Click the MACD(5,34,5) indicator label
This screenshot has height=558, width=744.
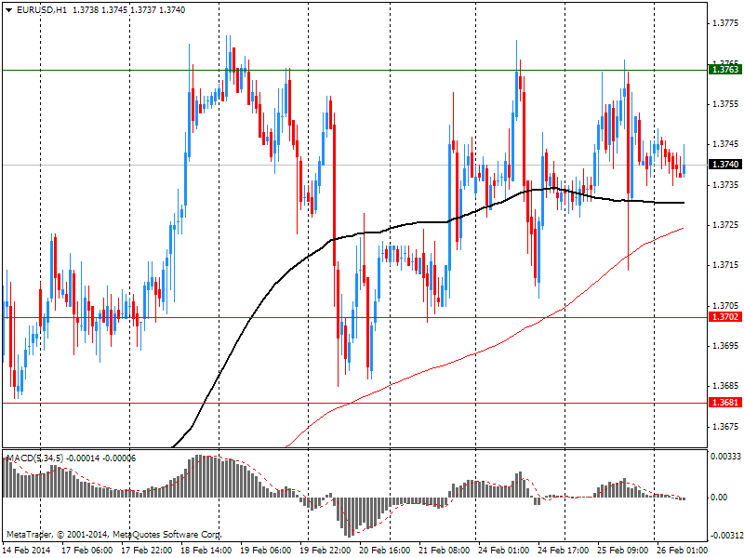tap(34, 458)
